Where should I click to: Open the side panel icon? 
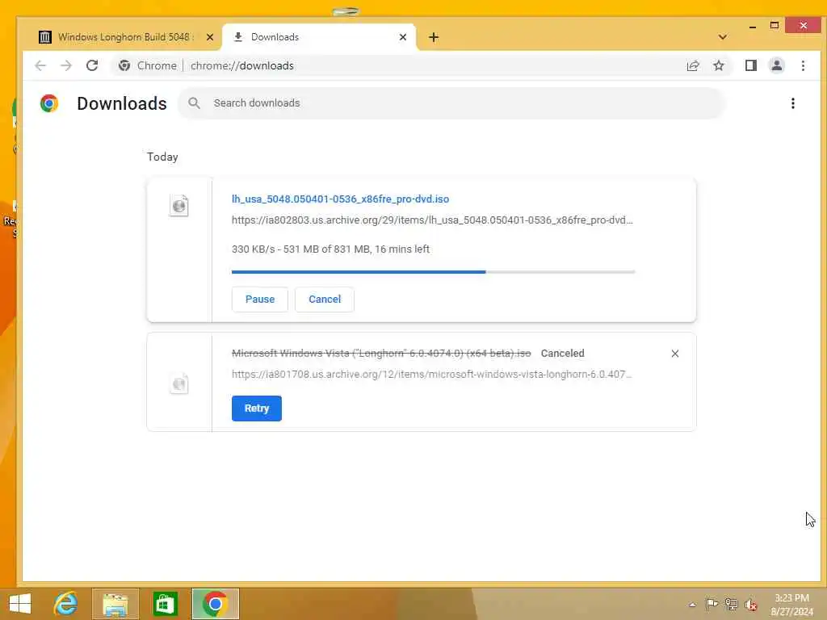750,65
